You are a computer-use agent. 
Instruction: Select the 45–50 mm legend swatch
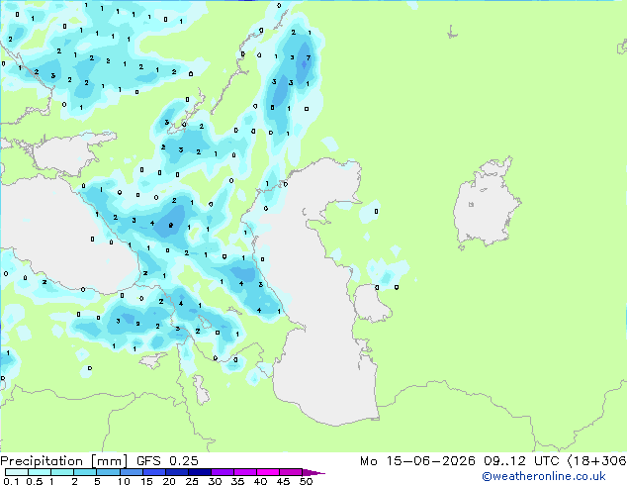click(x=291, y=472)
